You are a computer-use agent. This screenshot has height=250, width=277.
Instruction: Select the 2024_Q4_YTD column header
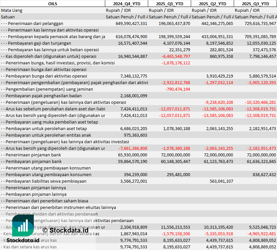coord(126,4)
